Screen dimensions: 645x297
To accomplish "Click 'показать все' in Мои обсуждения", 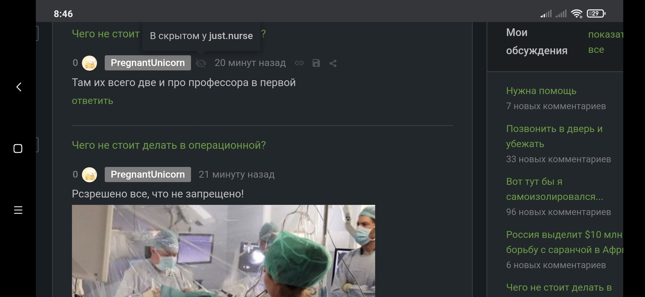I will [x=606, y=42].
